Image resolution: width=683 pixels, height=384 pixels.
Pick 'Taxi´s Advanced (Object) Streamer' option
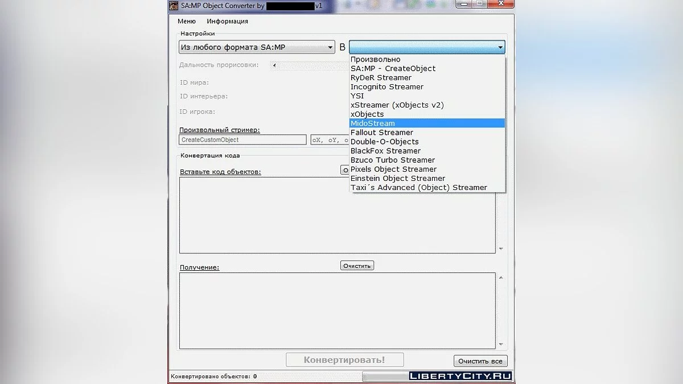418,187
